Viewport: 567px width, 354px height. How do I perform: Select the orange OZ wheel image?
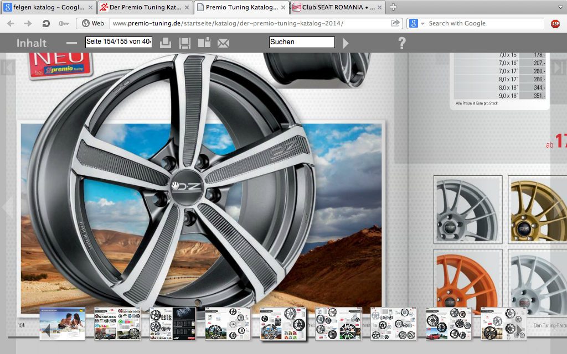coord(468,282)
